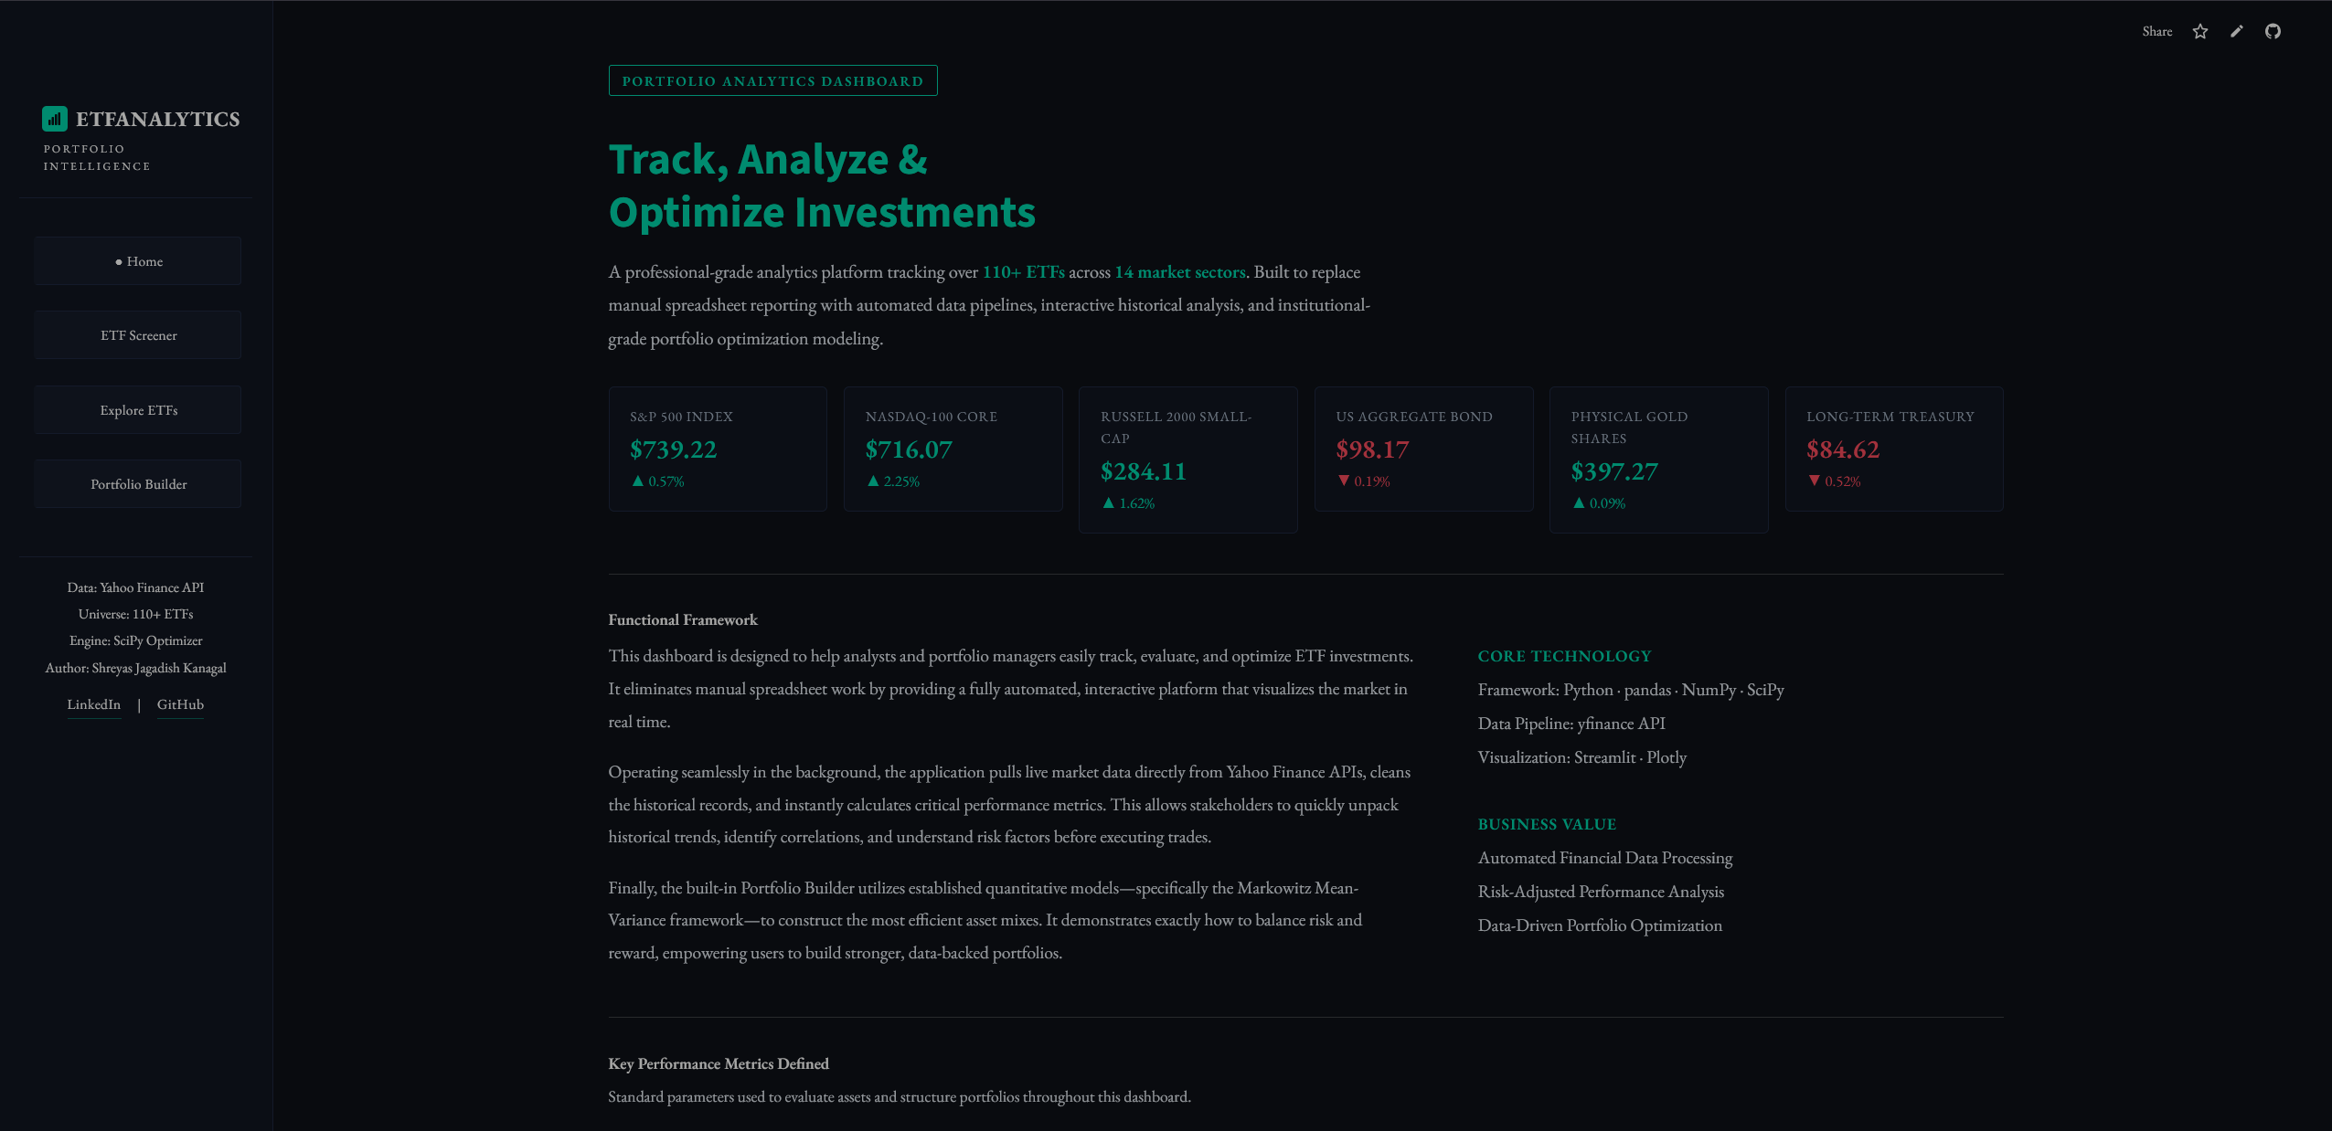The width and height of the screenshot is (2332, 1131).
Task: Click the Core Technology heading
Action: pyautogui.click(x=1564, y=656)
